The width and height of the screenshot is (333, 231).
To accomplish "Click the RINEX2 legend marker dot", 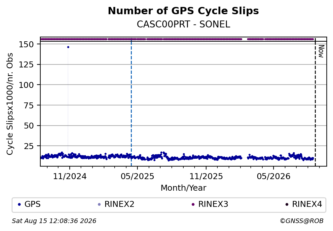I will (99, 205).
